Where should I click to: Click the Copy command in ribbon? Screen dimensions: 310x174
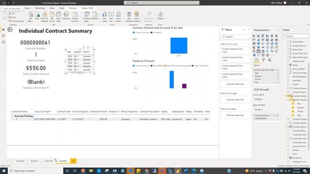[12, 17]
